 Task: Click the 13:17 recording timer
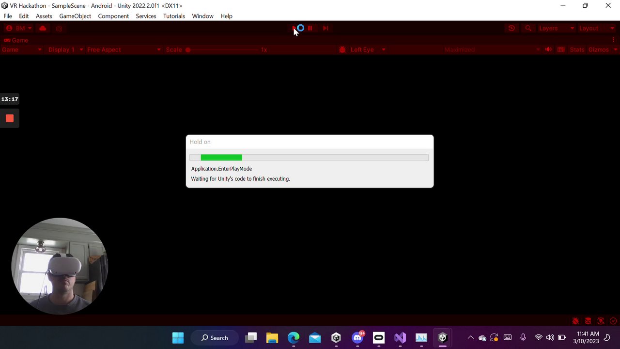10,99
